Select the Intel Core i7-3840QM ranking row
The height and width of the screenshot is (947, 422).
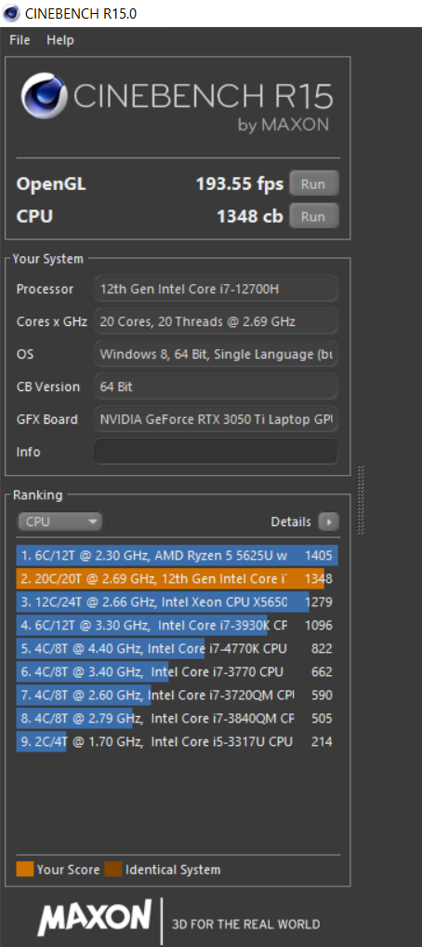pos(178,719)
